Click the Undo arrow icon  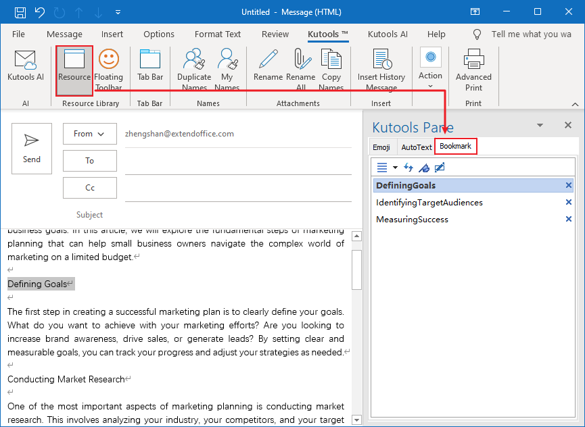tap(39, 12)
